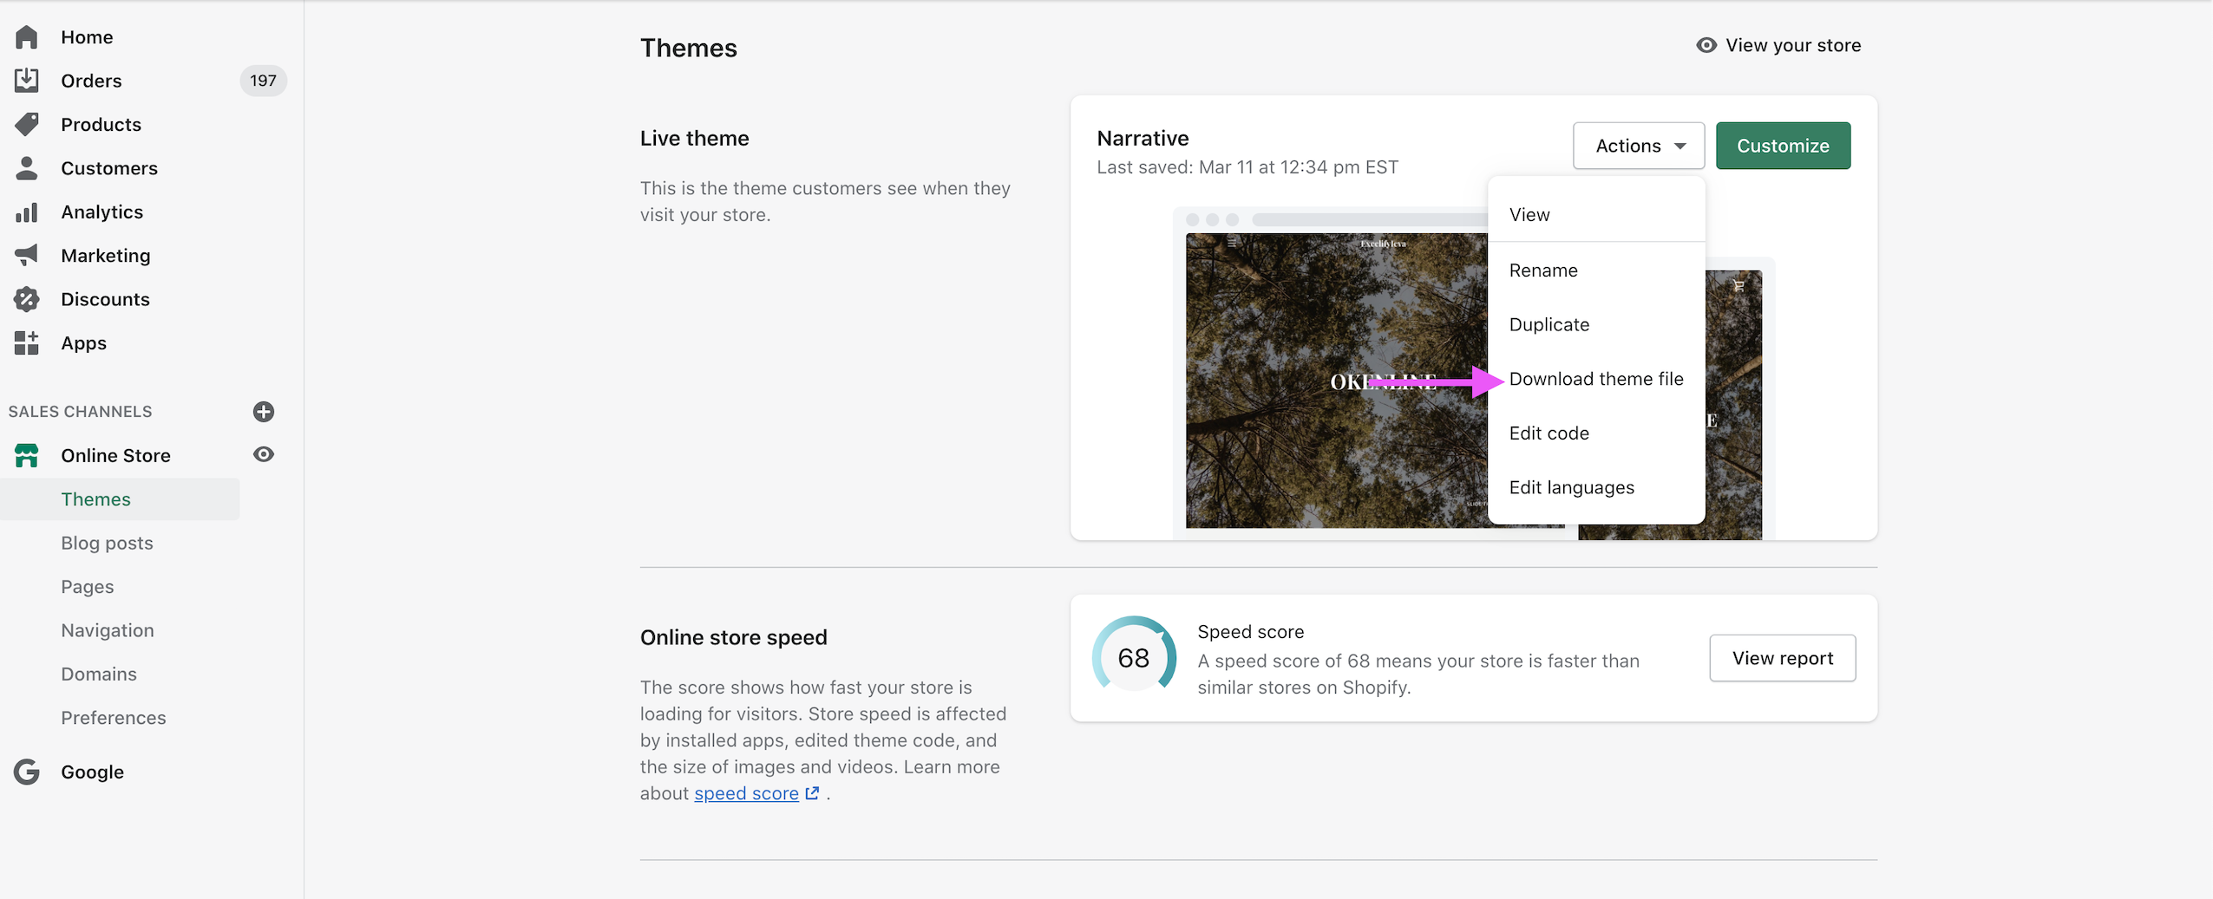Expand the Actions dropdown button
The image size is (2213, 899).
(1638, 146)
